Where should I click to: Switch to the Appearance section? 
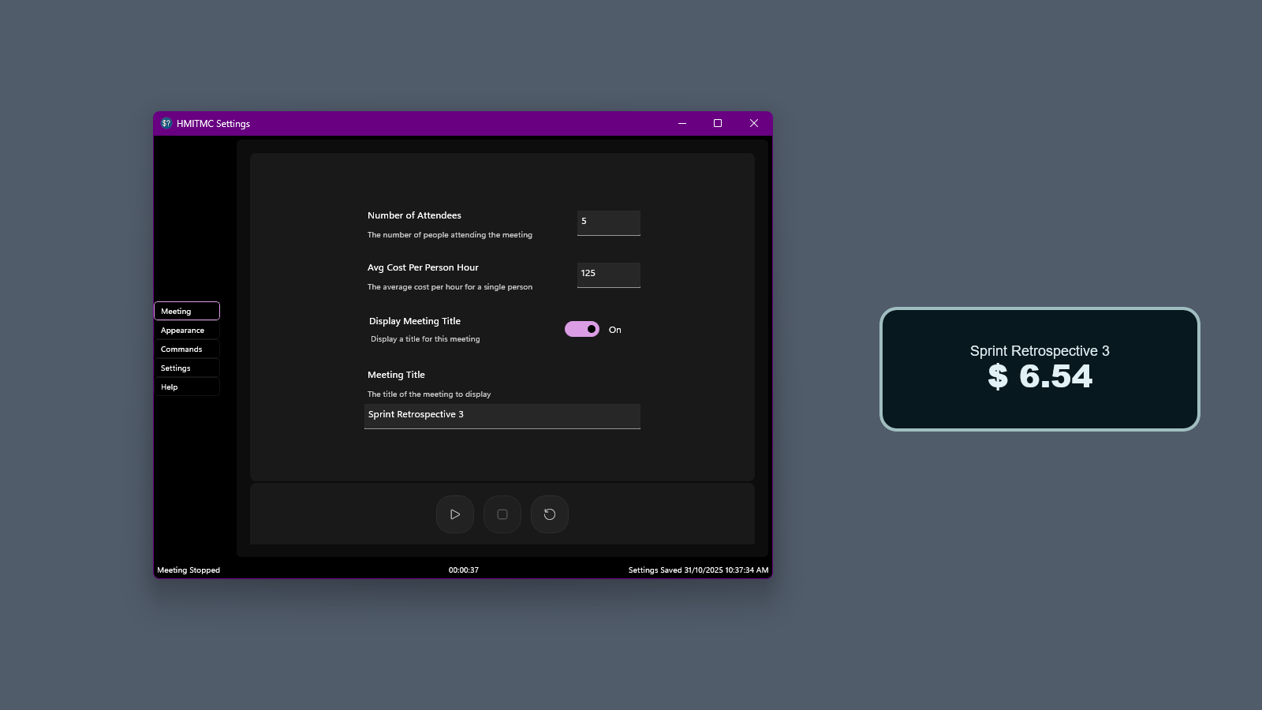tap(186, 330)
